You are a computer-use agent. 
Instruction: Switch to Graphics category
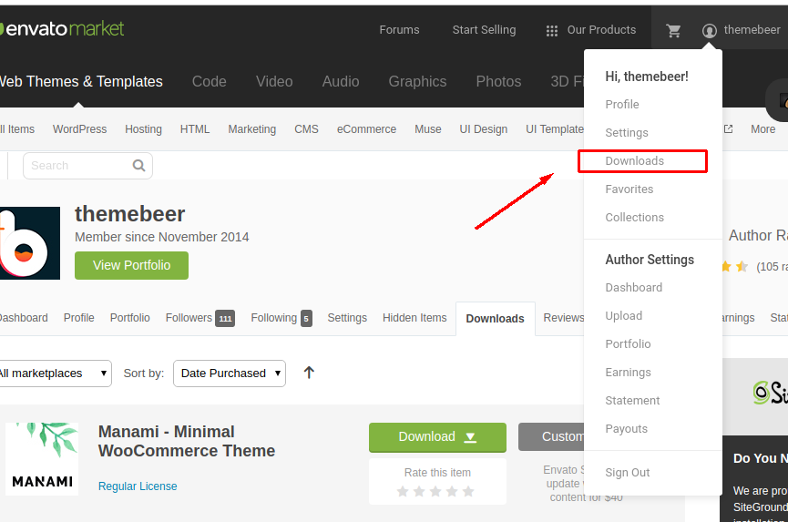pyautogui.click(x=417, y=81)
